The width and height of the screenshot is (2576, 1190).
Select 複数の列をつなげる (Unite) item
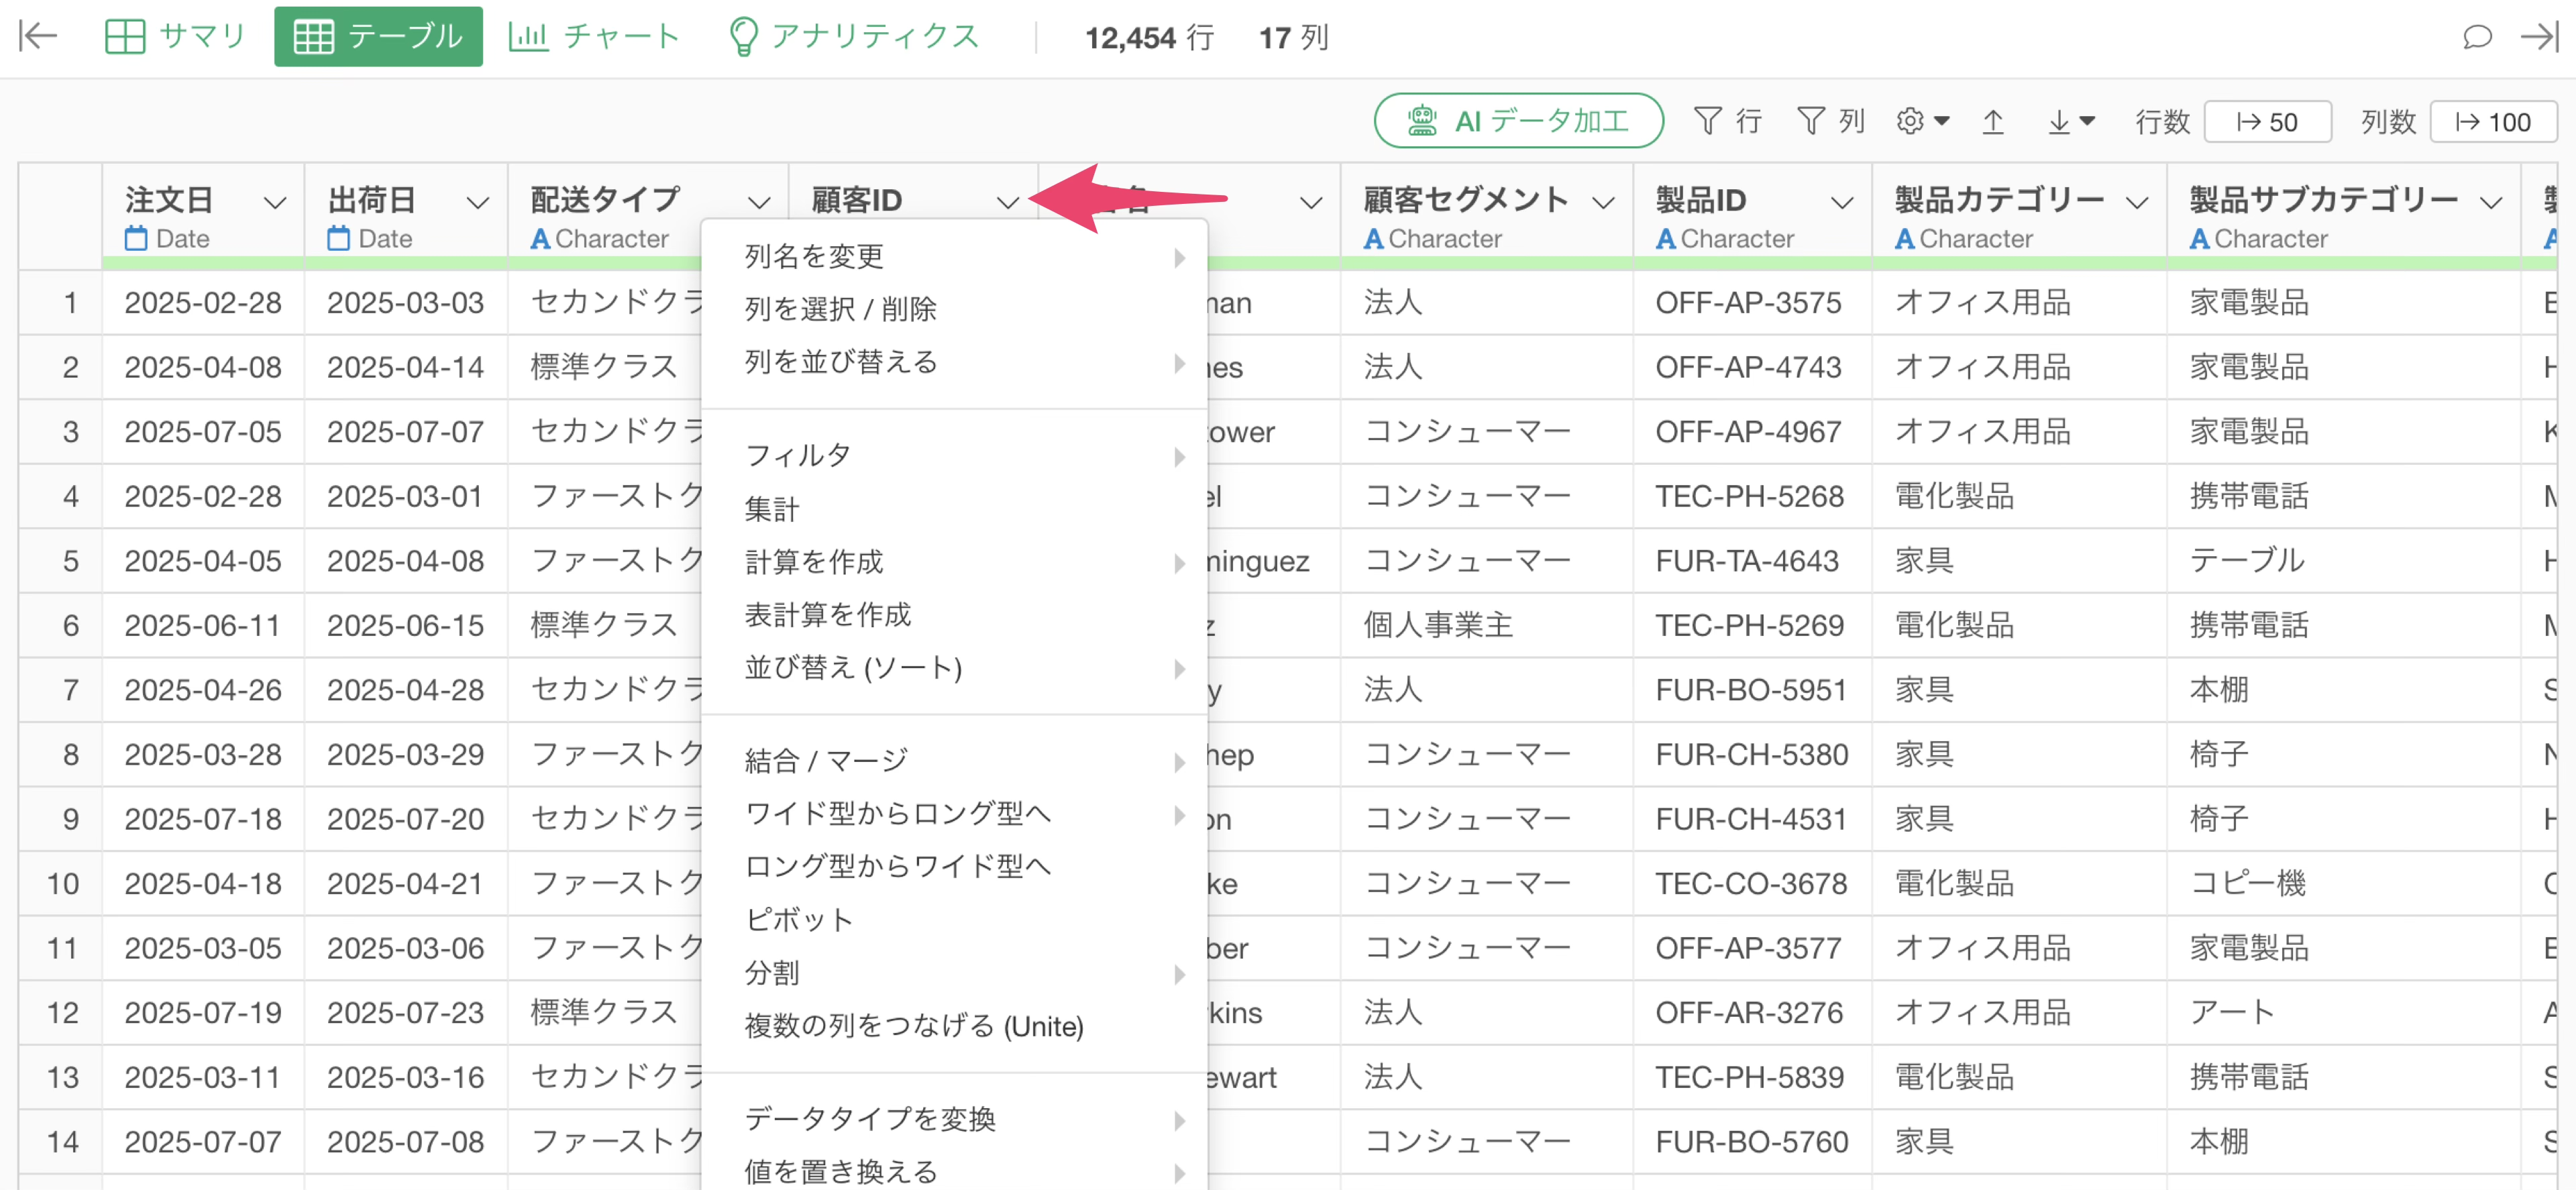coord(955,1026)
